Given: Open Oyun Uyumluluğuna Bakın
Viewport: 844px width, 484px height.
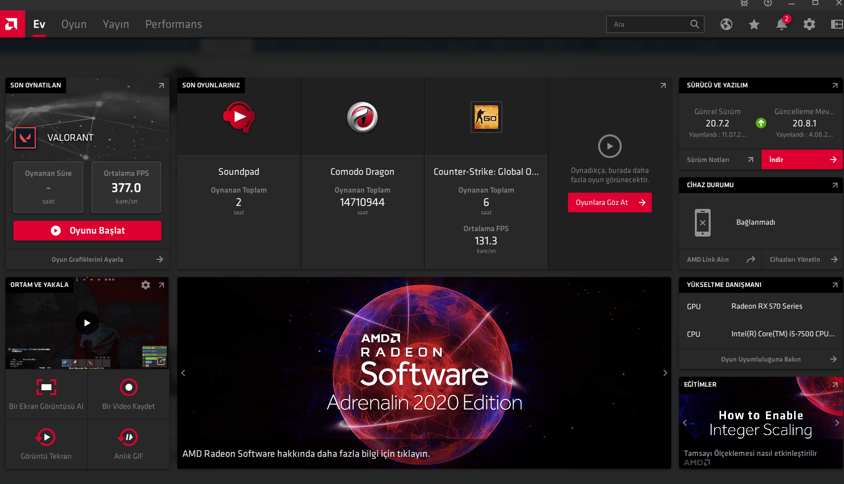Looking at the screenshot, I should tap(761, 359).
